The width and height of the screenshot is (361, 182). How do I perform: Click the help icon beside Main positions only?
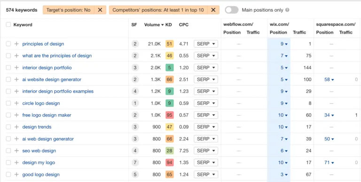pos(287,10)
